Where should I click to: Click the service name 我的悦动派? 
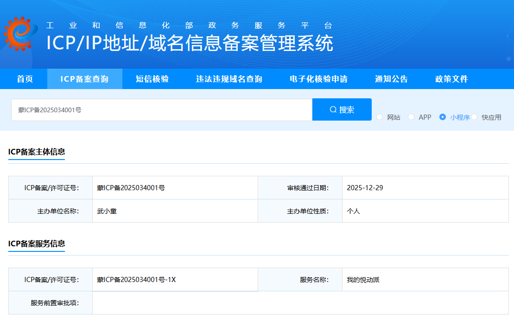[363, 280]
